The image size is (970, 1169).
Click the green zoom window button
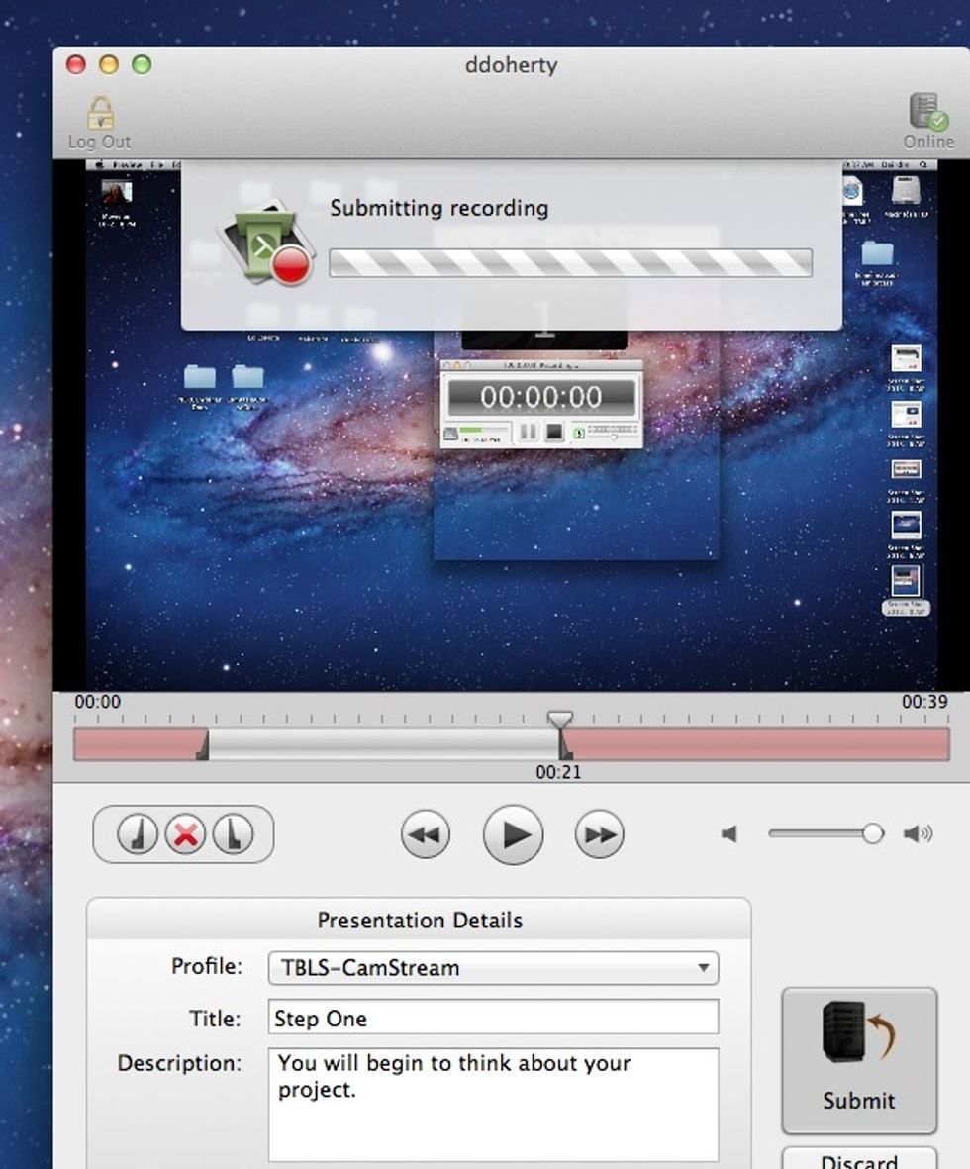[142, 65]
